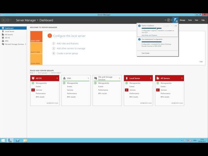Open PowerShell from the taskbar
Screen dimensions: 208x156
[x=18, y=140]
